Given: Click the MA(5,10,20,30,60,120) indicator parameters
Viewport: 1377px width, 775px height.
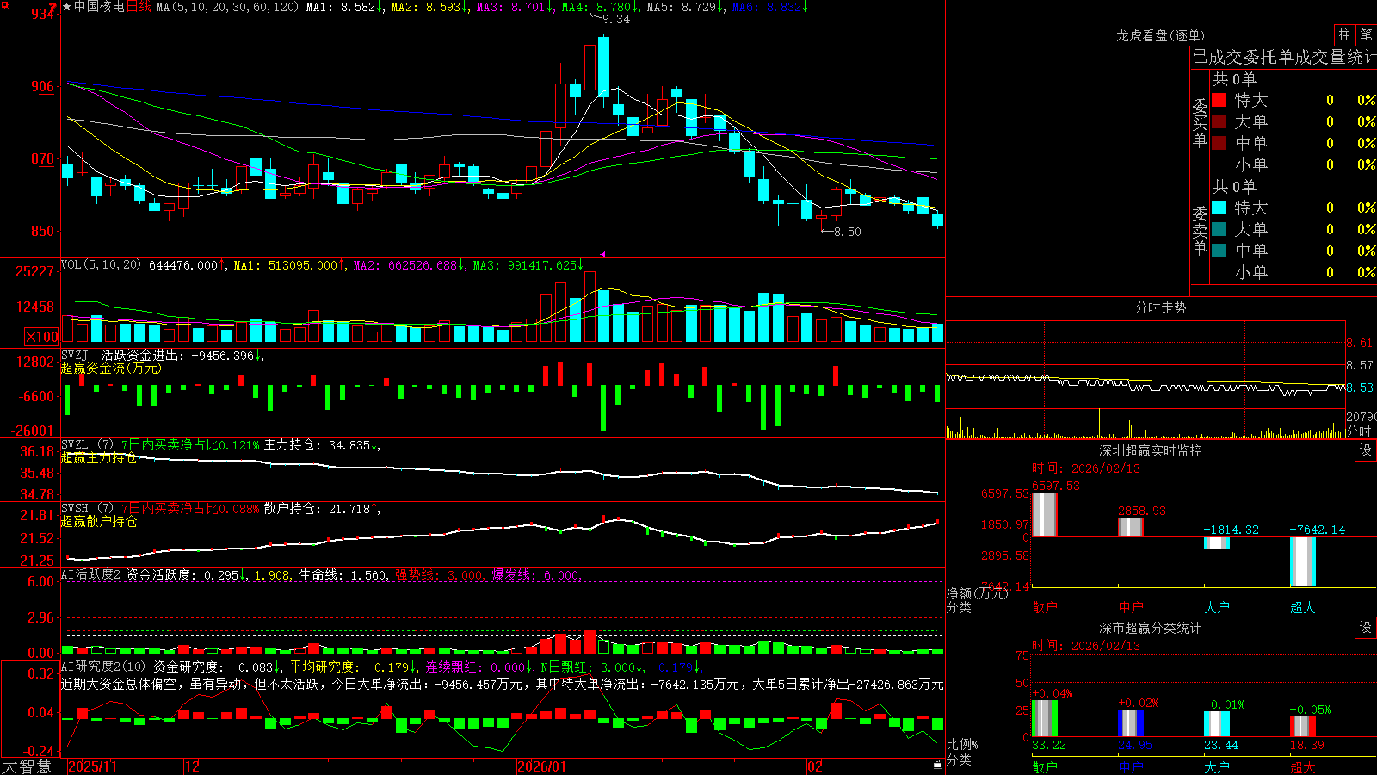Looking at the screenshot, I should click(227, 7).
